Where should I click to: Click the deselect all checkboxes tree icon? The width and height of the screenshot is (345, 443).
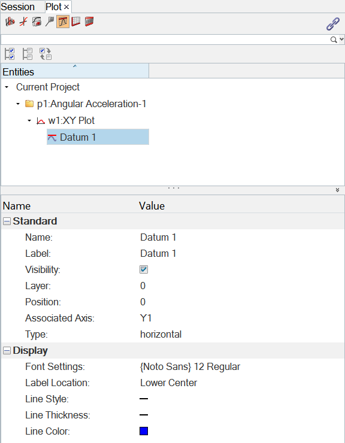(28, 54)
